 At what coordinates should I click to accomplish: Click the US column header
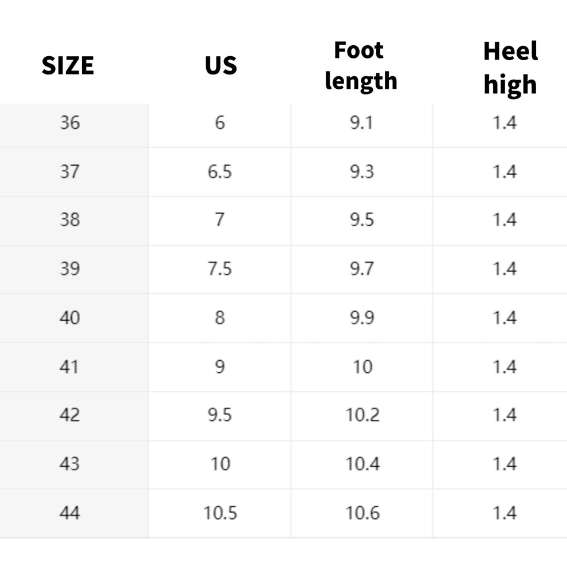pyautogui.click(x=220, y=66)
